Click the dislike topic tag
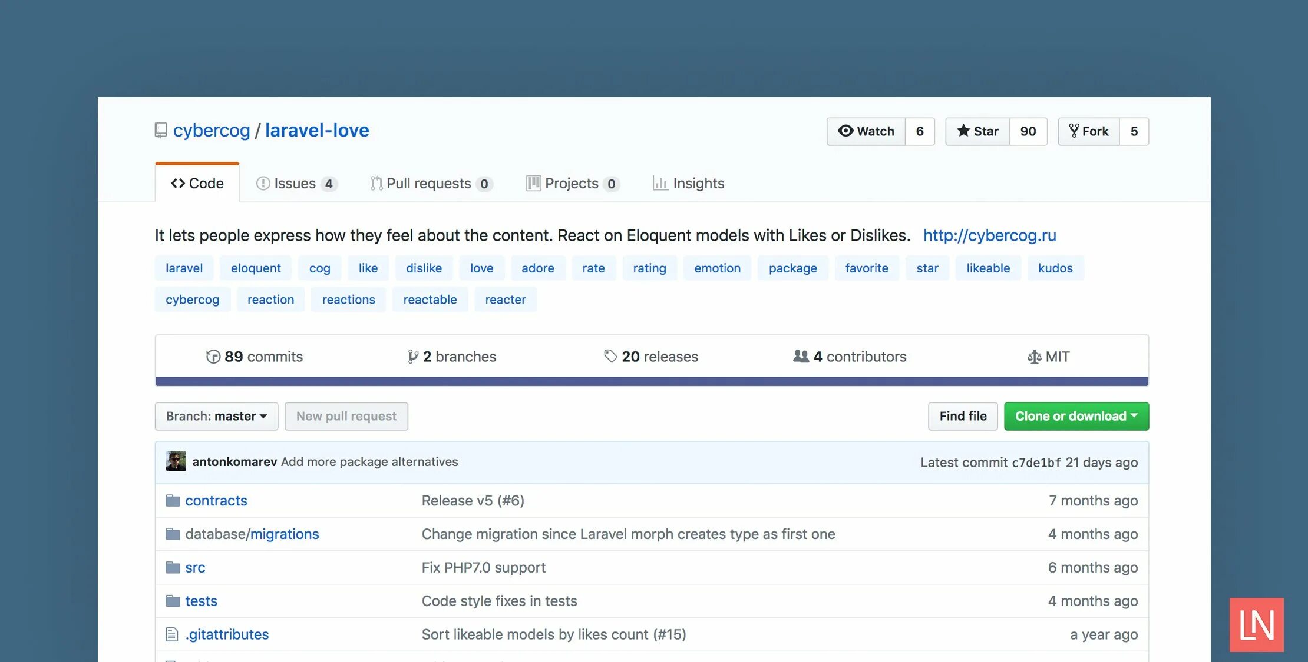This screenshot has width=1308, height=662. (x=424, y=268)
